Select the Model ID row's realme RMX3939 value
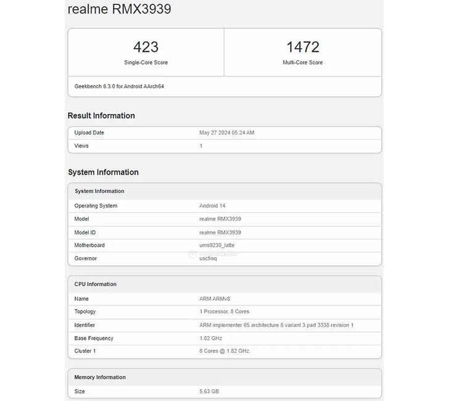 (220, 233)
